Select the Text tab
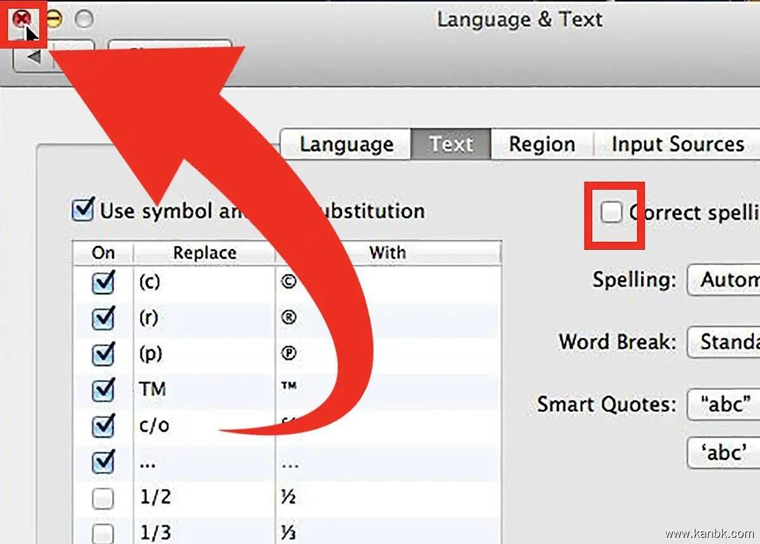Screen dimensions: 760x544 point(451,144)
